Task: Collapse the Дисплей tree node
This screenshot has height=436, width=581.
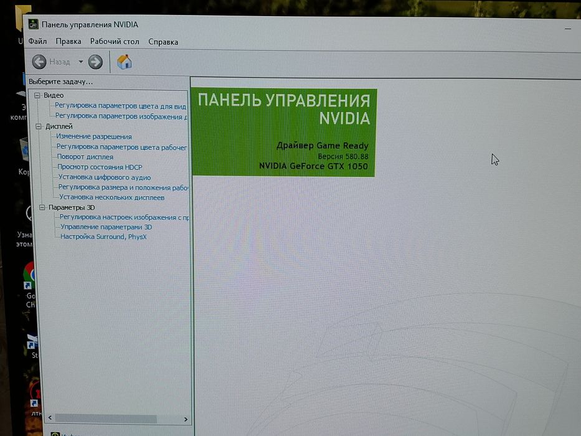Action: (x=39, y=126)
